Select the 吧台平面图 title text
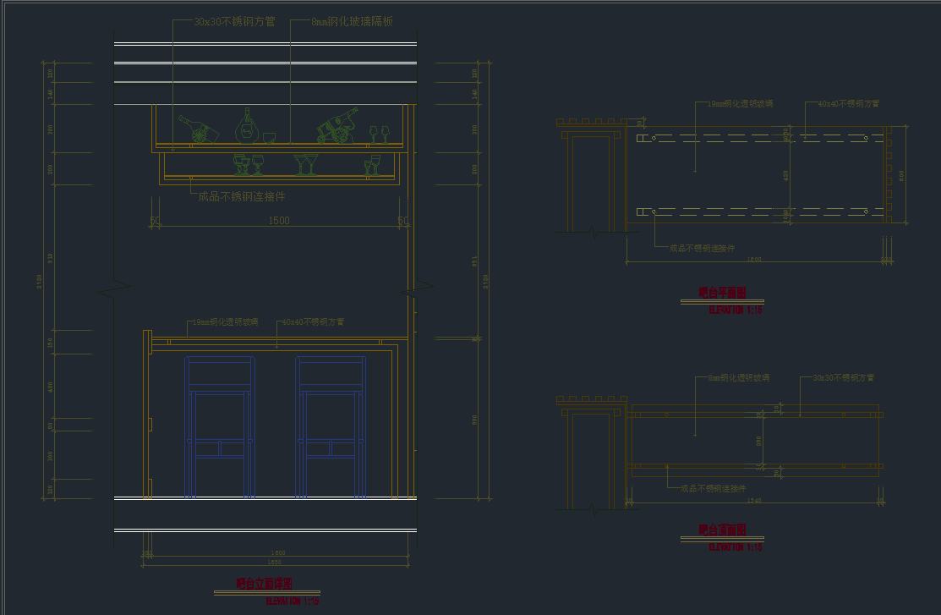 coord(723,293)
